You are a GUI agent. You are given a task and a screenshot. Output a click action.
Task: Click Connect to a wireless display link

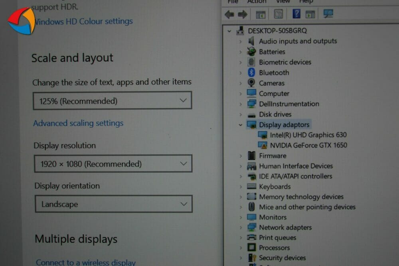pos(86,262)
